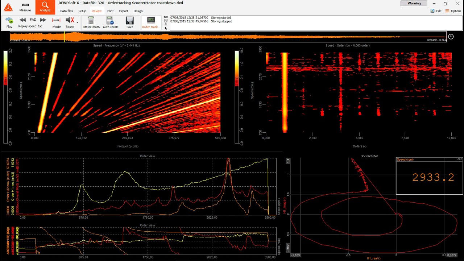The image size is (464, 261).
Task: Click the 'Replay speed 1x' label
Action: click(30, 26)
